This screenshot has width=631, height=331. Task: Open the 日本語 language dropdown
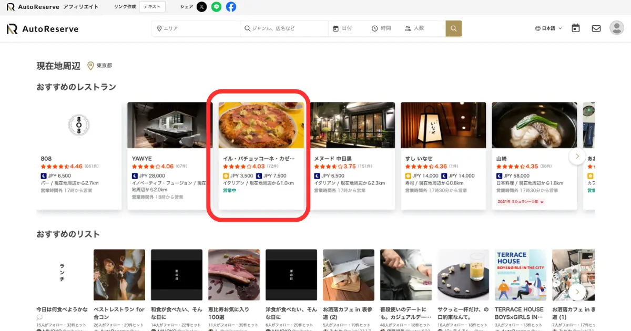(x=548, y=28)
